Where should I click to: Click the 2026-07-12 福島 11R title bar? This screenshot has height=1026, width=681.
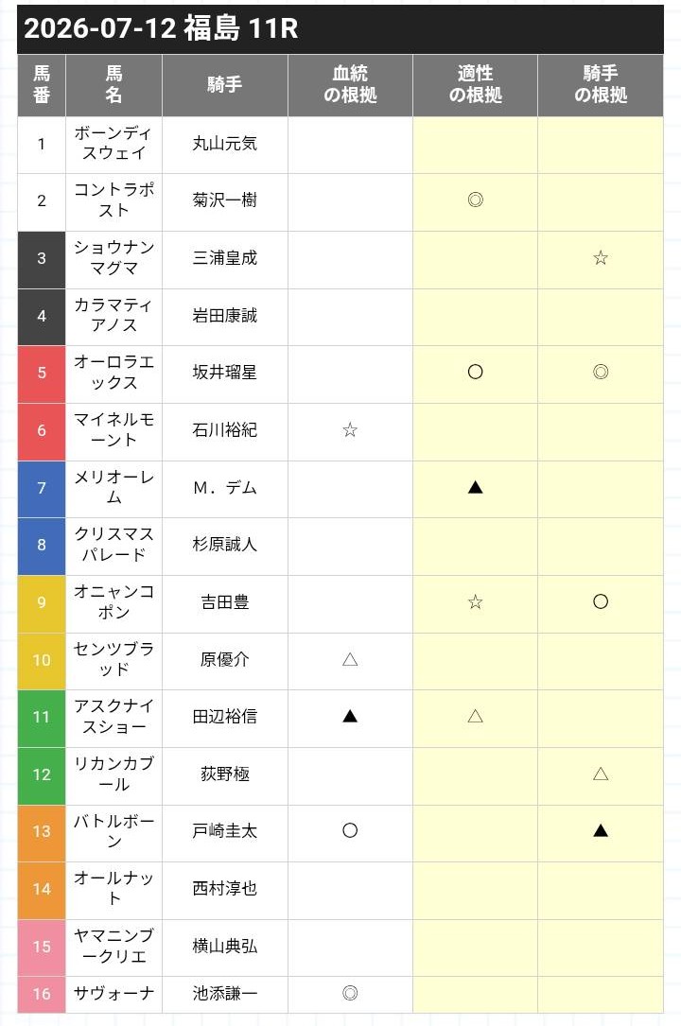340,28
